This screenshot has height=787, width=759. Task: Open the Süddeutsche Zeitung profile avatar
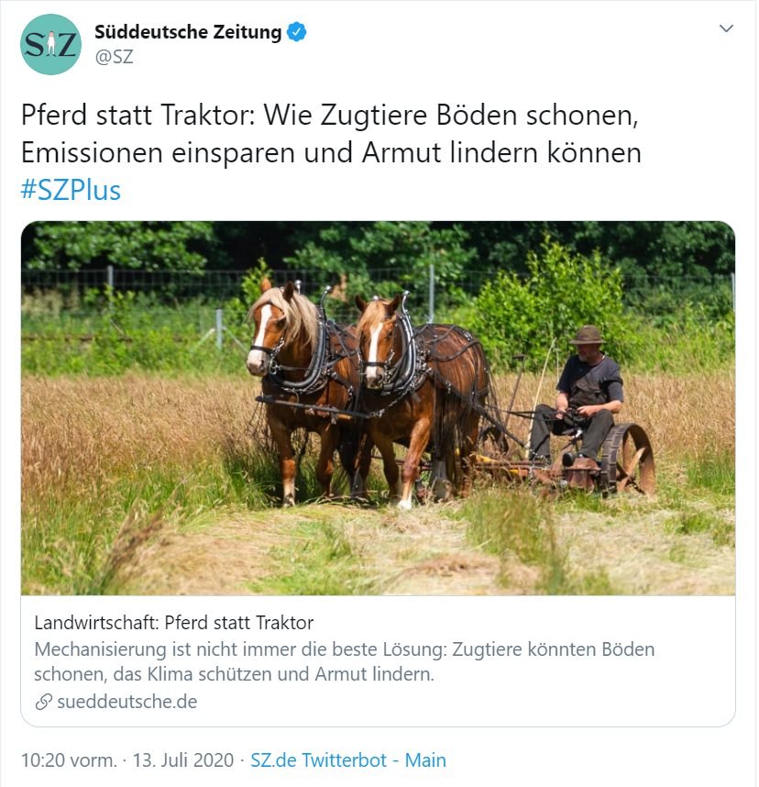click(50, 45)
